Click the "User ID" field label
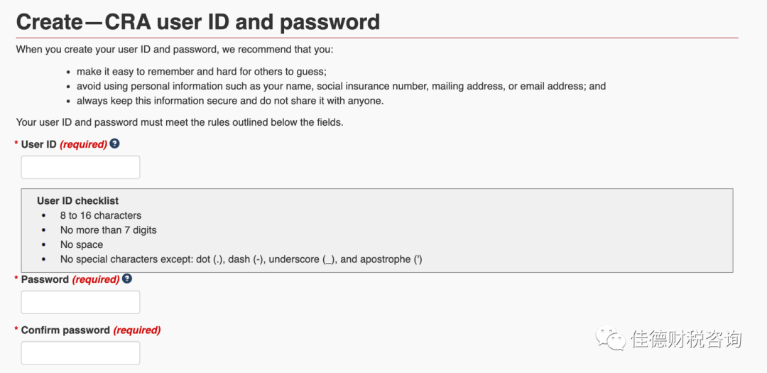The height and width of the screenshot is (373, 767). pyautogui.click(x=38, y=144)
